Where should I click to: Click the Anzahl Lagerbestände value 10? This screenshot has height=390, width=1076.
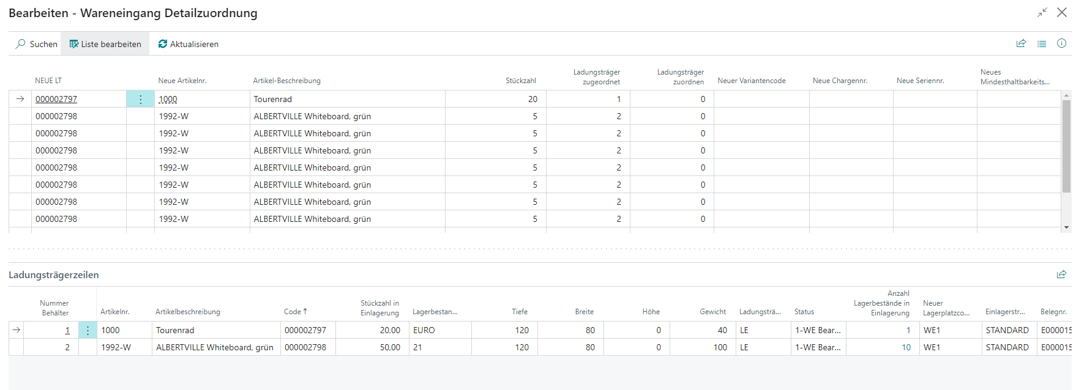pyautogui.click(x=906, y=347)
